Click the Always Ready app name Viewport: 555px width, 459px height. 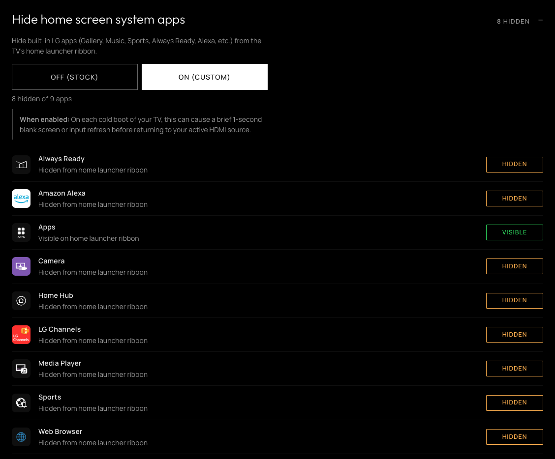[x=61, y=159]
